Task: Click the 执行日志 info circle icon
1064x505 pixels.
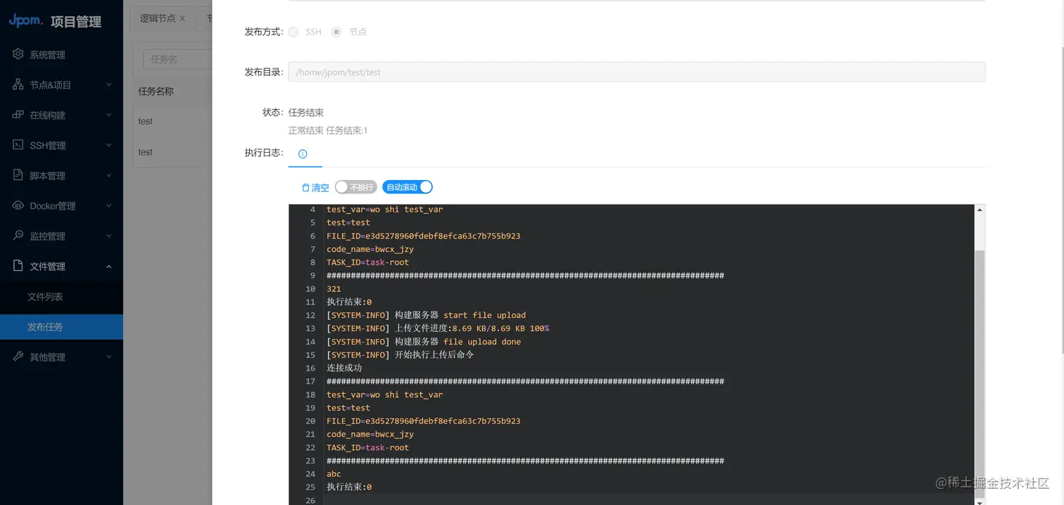Action: pos(303,153)
